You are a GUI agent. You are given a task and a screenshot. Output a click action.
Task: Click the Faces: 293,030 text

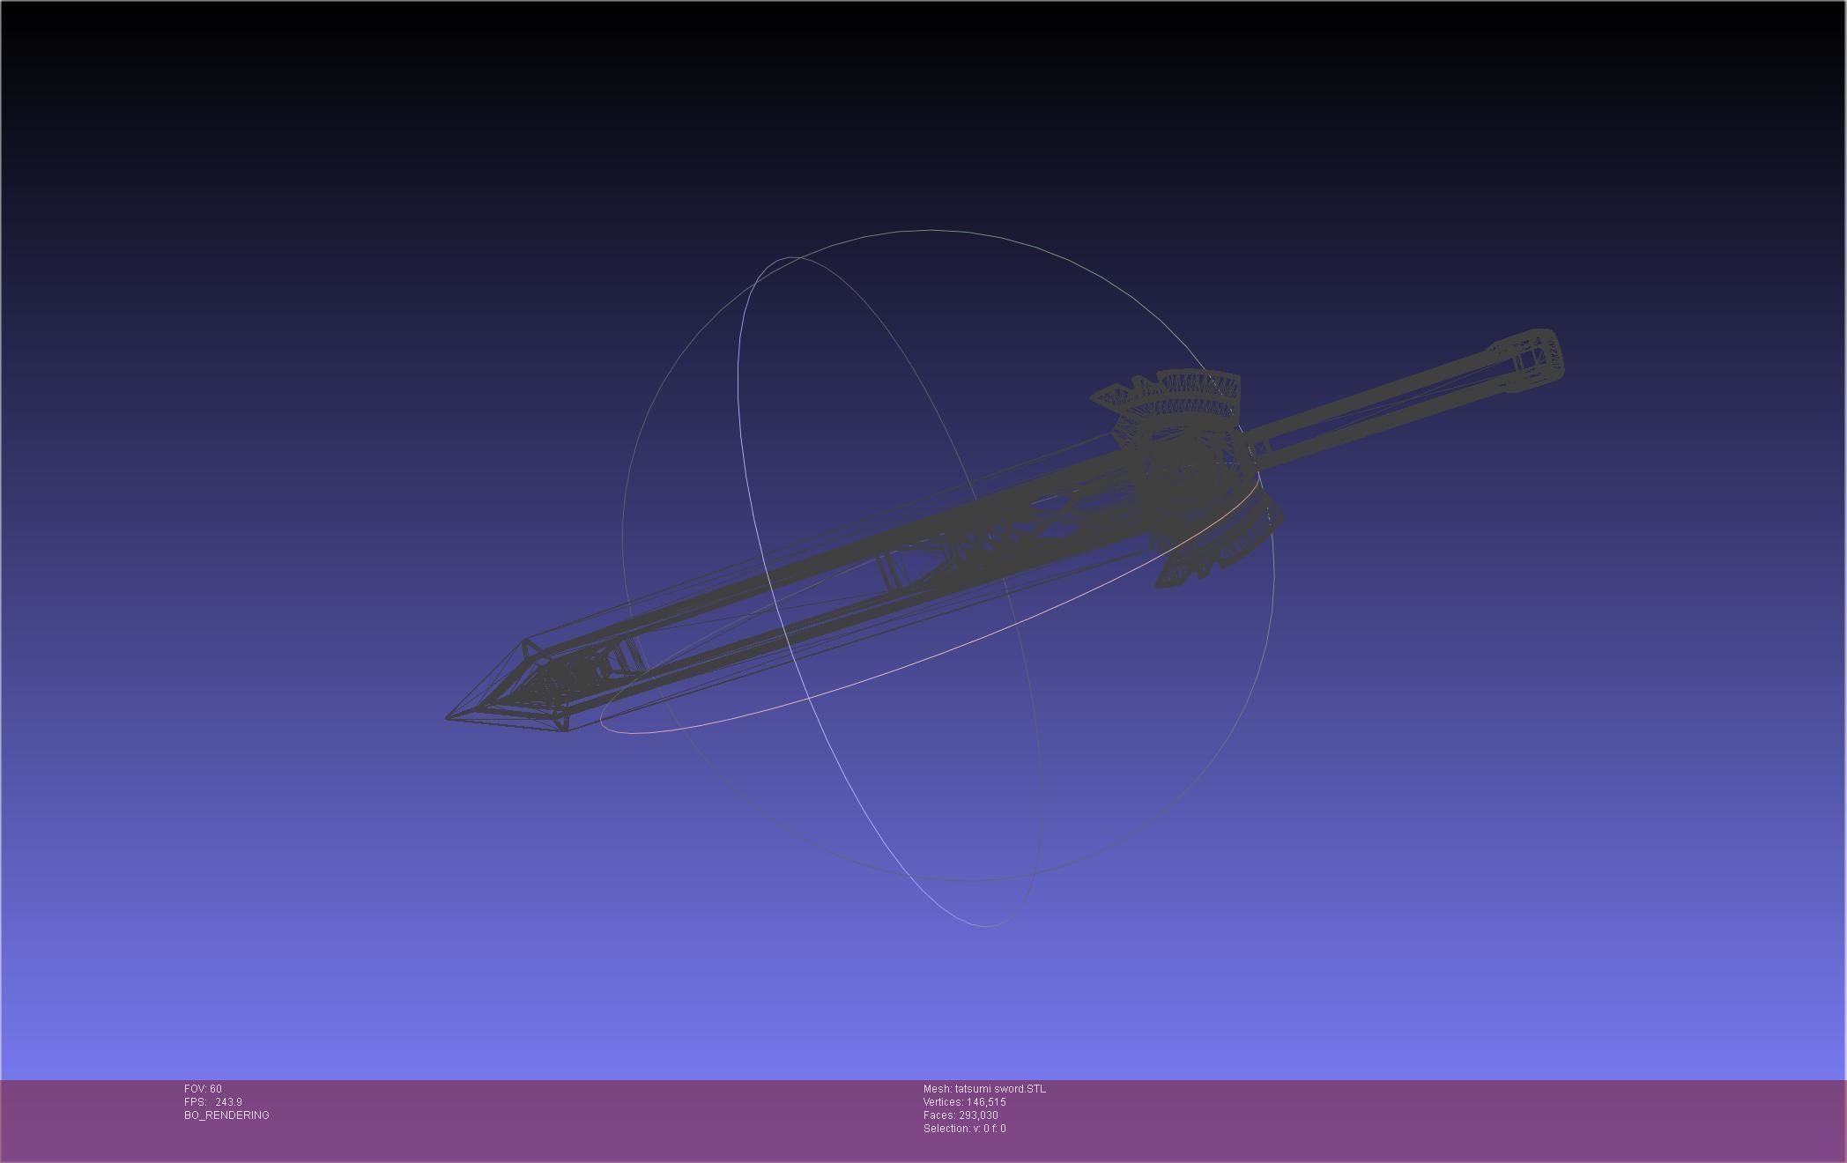[961, 1115]
